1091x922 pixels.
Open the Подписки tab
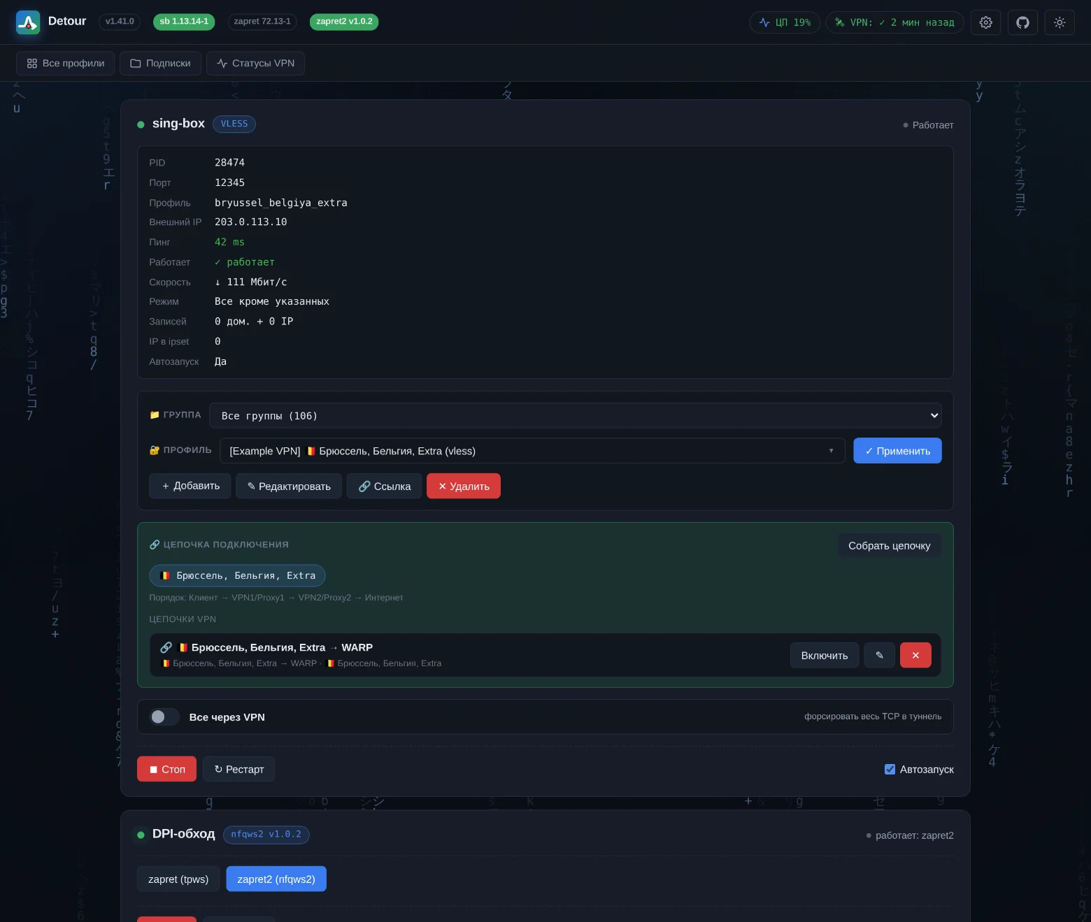[x=160, y=63]
